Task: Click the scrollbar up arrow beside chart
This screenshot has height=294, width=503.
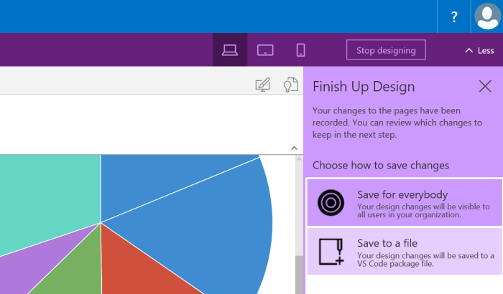Action: pos(300,159)
